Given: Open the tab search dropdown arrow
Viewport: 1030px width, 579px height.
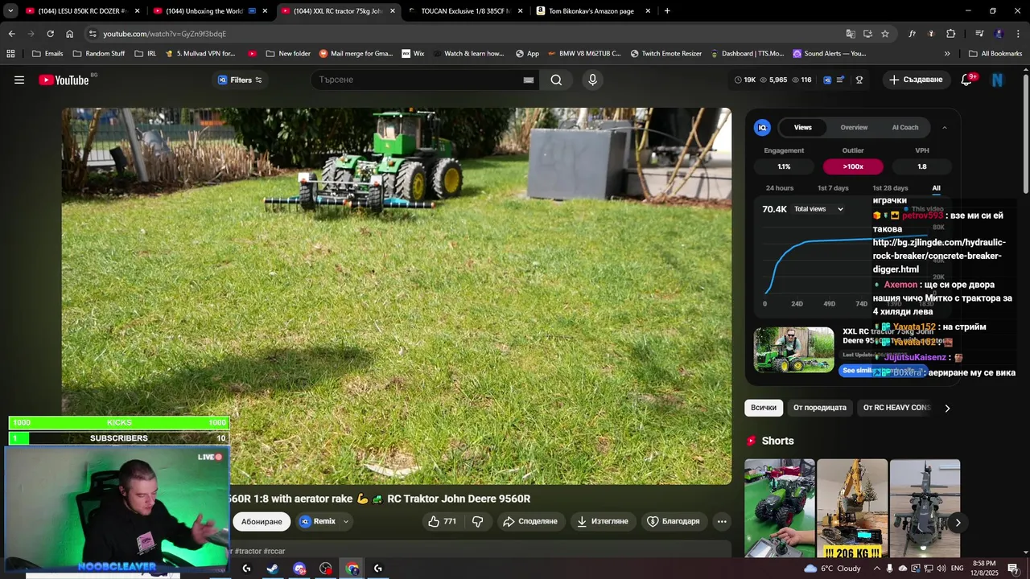Looking at the screenshot, I should click(x=10, y=11).
